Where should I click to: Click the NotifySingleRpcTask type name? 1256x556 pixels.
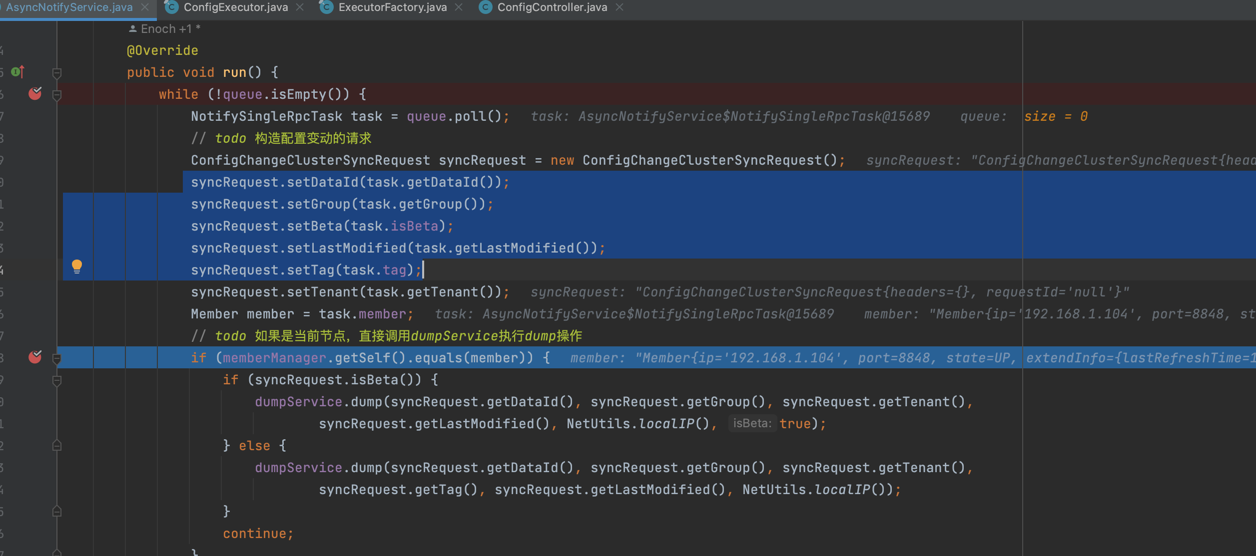point(267,116)
